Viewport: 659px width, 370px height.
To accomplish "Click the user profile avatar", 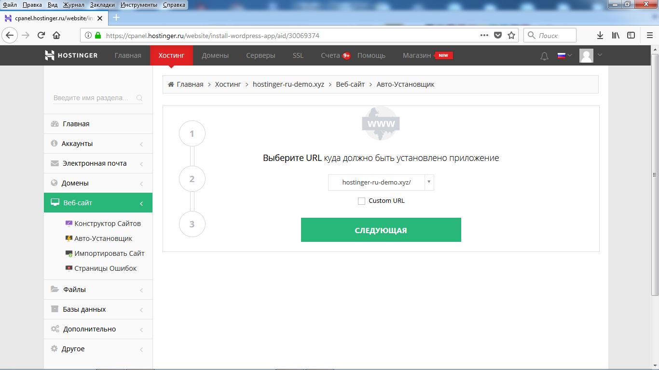I will (586, 56).
